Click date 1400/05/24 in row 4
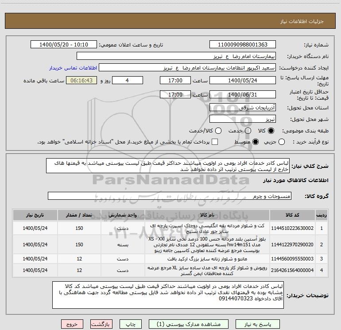 coord(35,270)
